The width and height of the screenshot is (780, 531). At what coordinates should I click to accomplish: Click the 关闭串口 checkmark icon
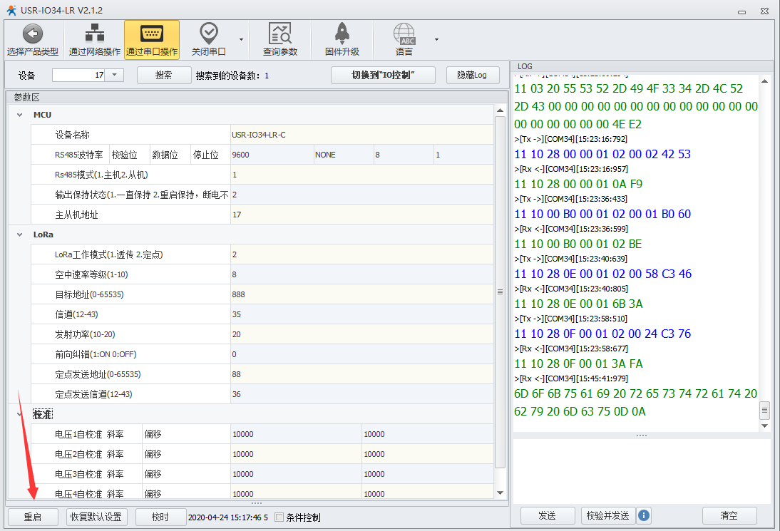pos(209,33)
